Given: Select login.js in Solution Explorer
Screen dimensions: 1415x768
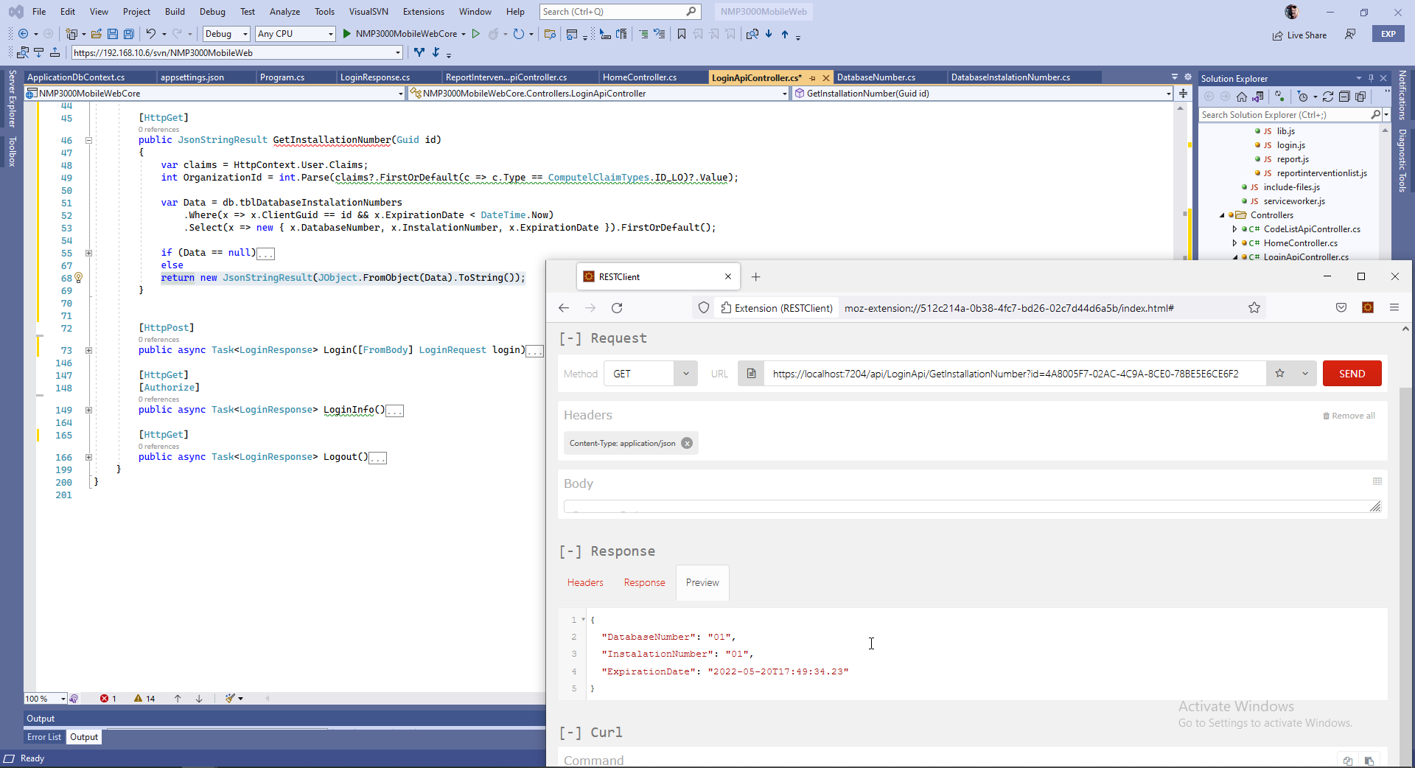Looking at the screenshot, I should tap(1290, 145).
